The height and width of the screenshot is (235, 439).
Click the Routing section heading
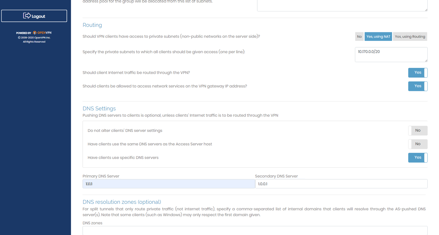pyautogui.click(x=92, y=25)
